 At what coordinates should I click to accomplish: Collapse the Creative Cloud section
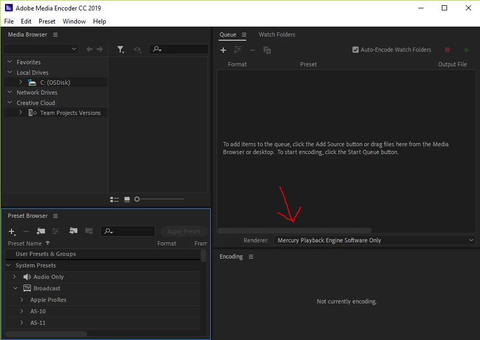[x=10, y=102]
